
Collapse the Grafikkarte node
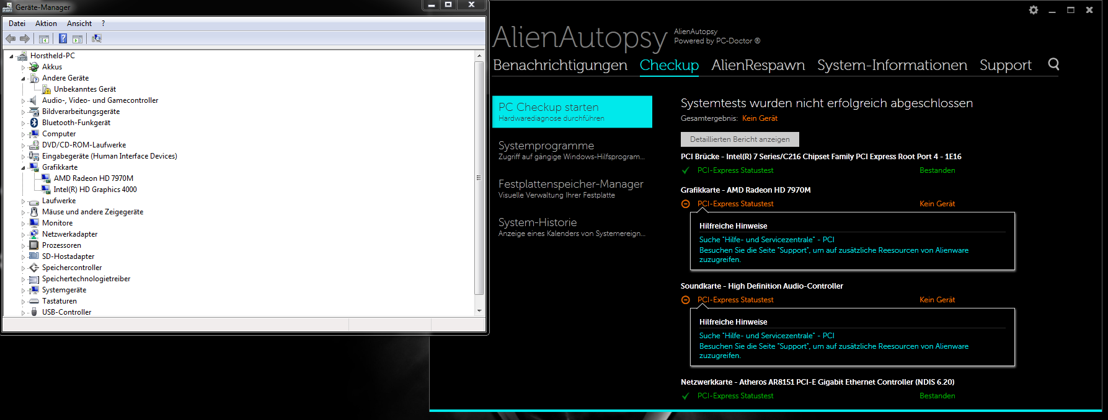coord(24,168)
